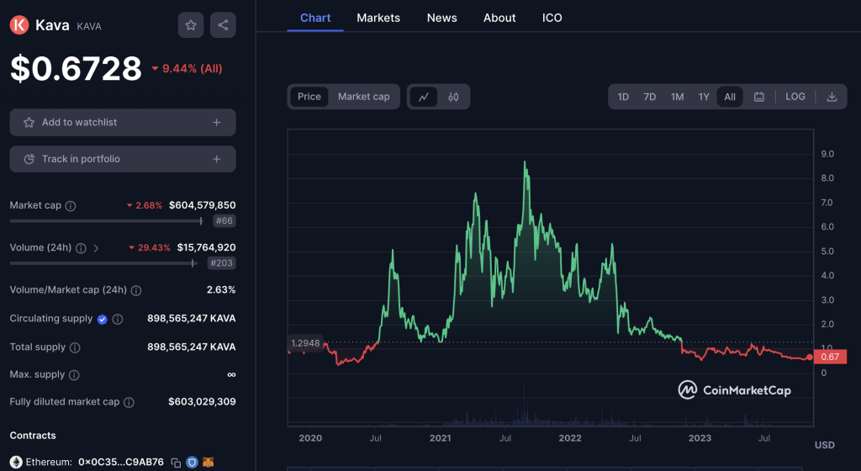Click the Contracts section heading
The height and width of the screenshot is (471, 861).
pos(33,436)
